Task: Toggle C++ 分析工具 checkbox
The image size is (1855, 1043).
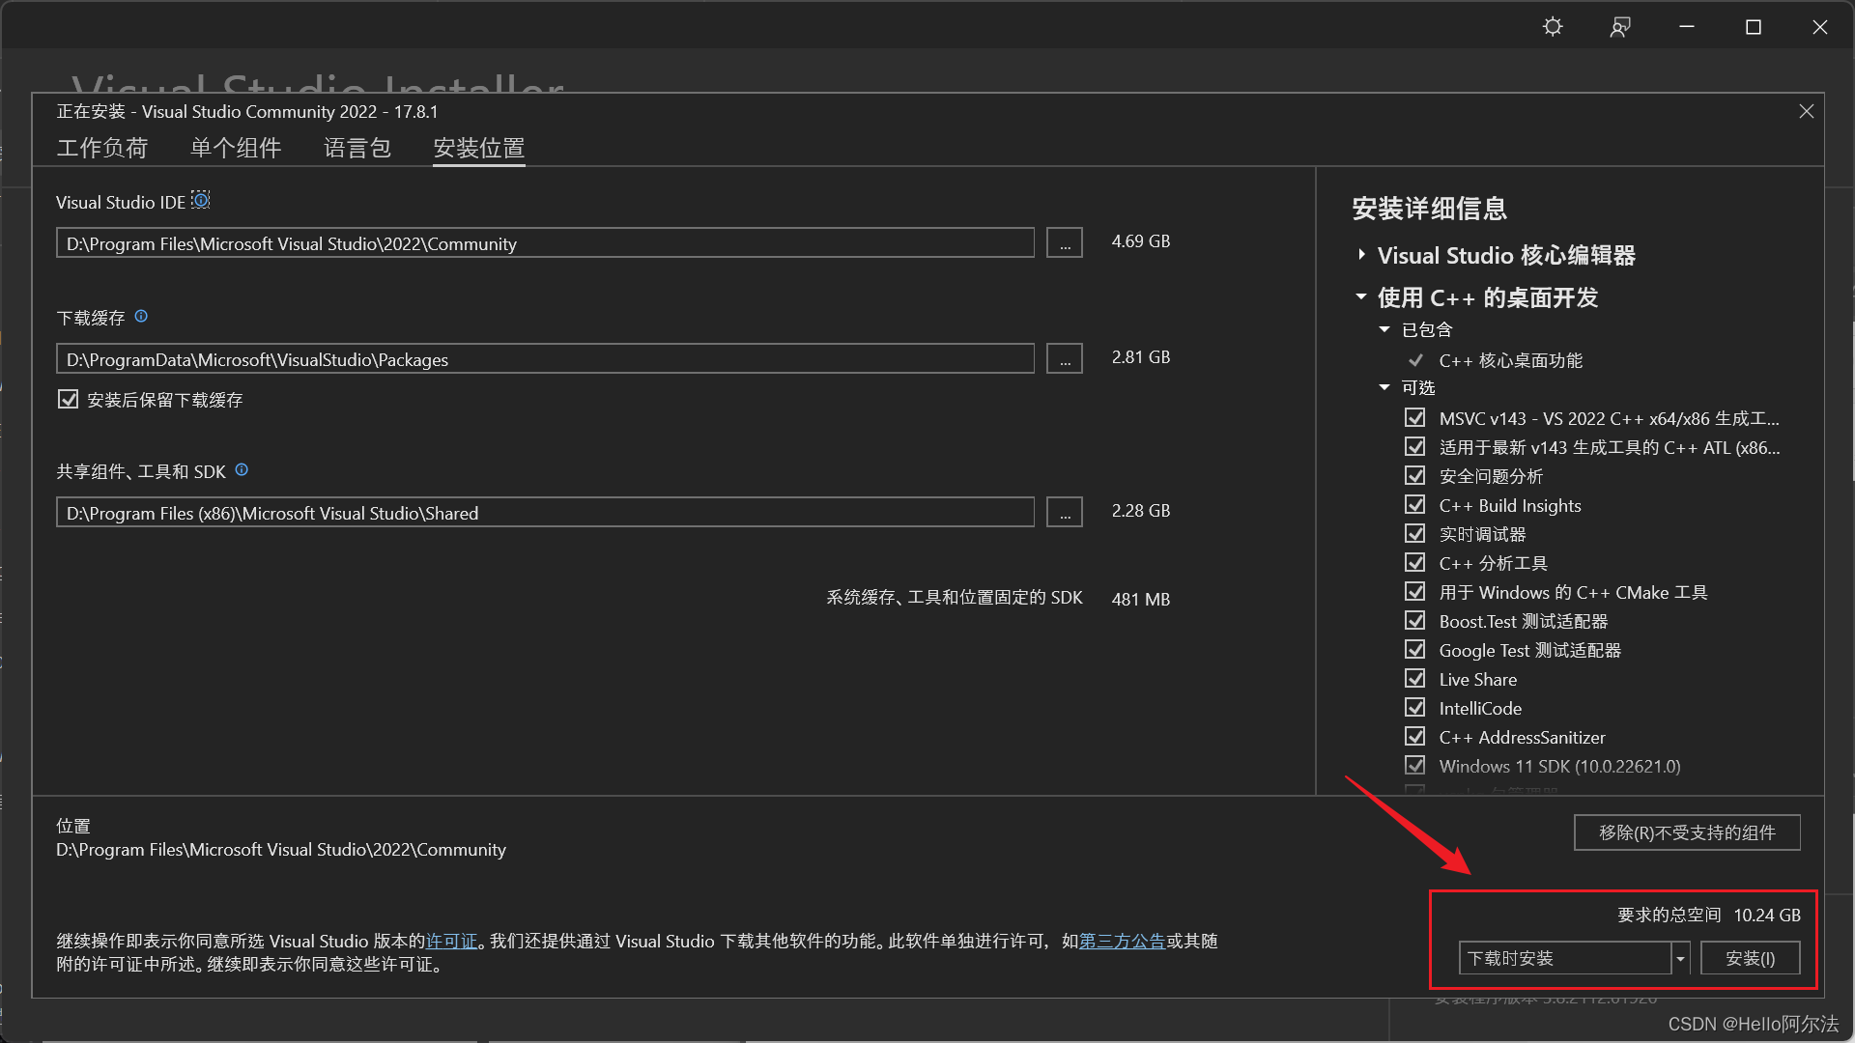Action: click(1414, 562)
